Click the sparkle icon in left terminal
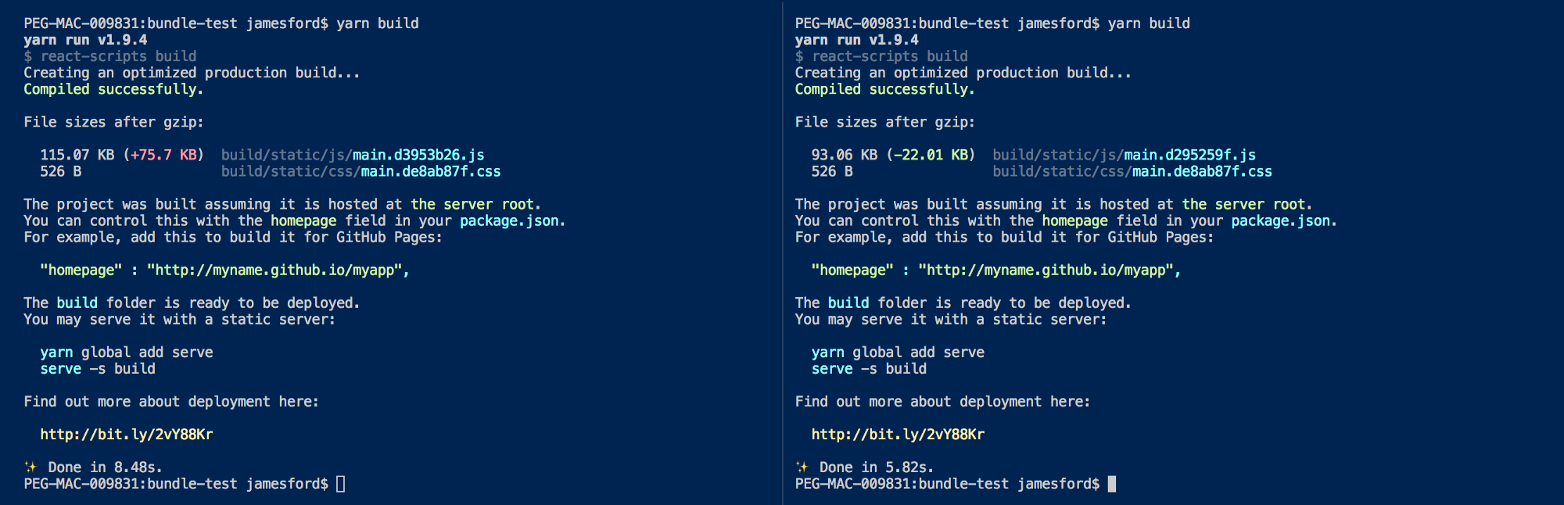Image resolution: width=1564 pixels, height=505 pixels. click(x=30, y=467)
